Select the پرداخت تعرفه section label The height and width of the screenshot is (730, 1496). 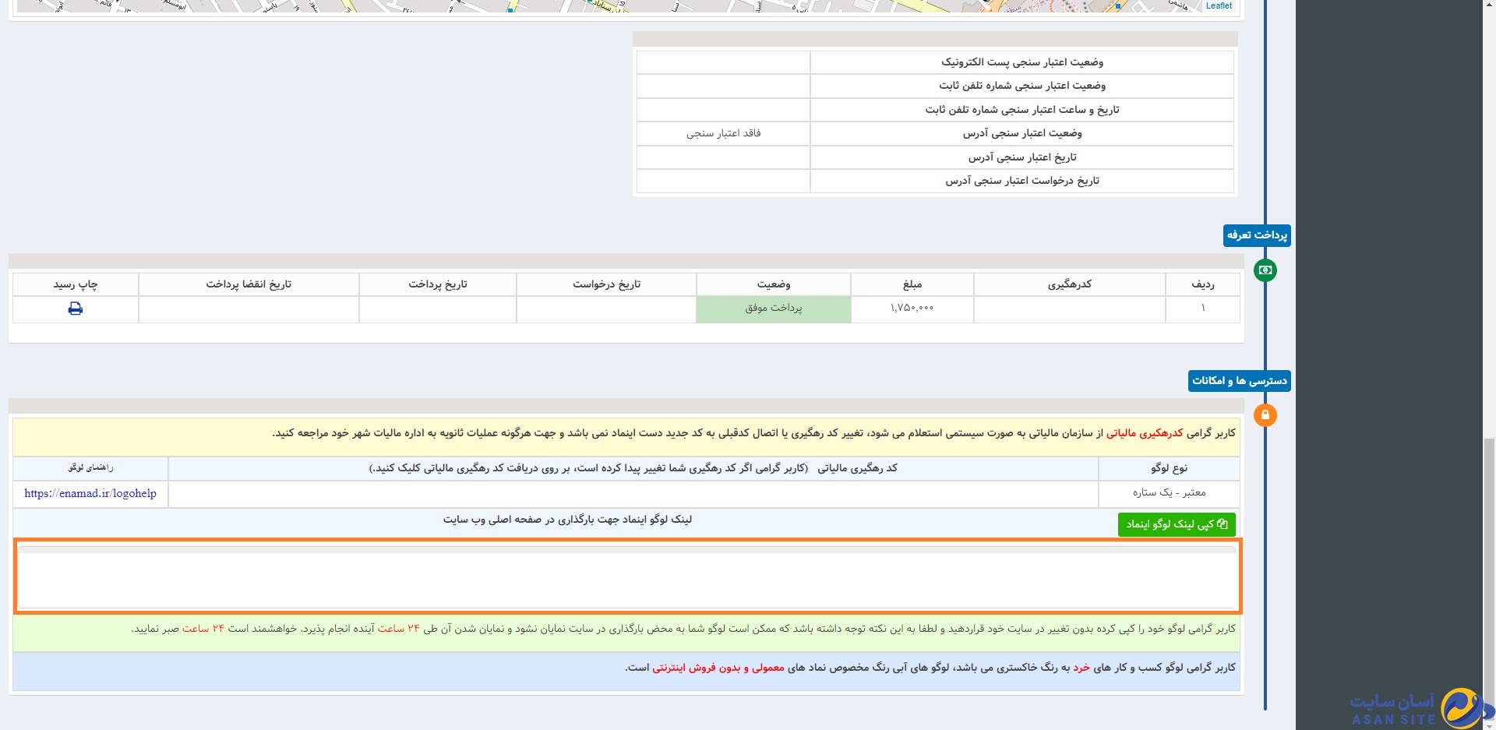coord(1257,235)
